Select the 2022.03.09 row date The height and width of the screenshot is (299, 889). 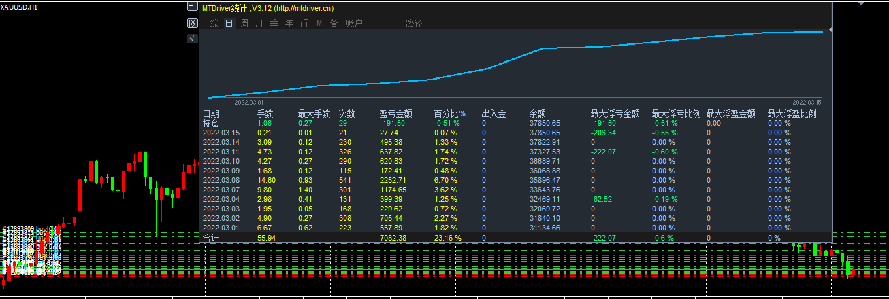click(221, 171)
